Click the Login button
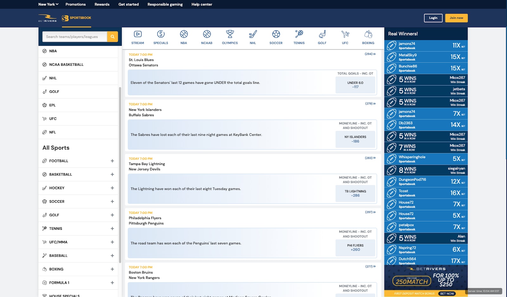Viewport: 507px width, 297px height. [433, 18]
